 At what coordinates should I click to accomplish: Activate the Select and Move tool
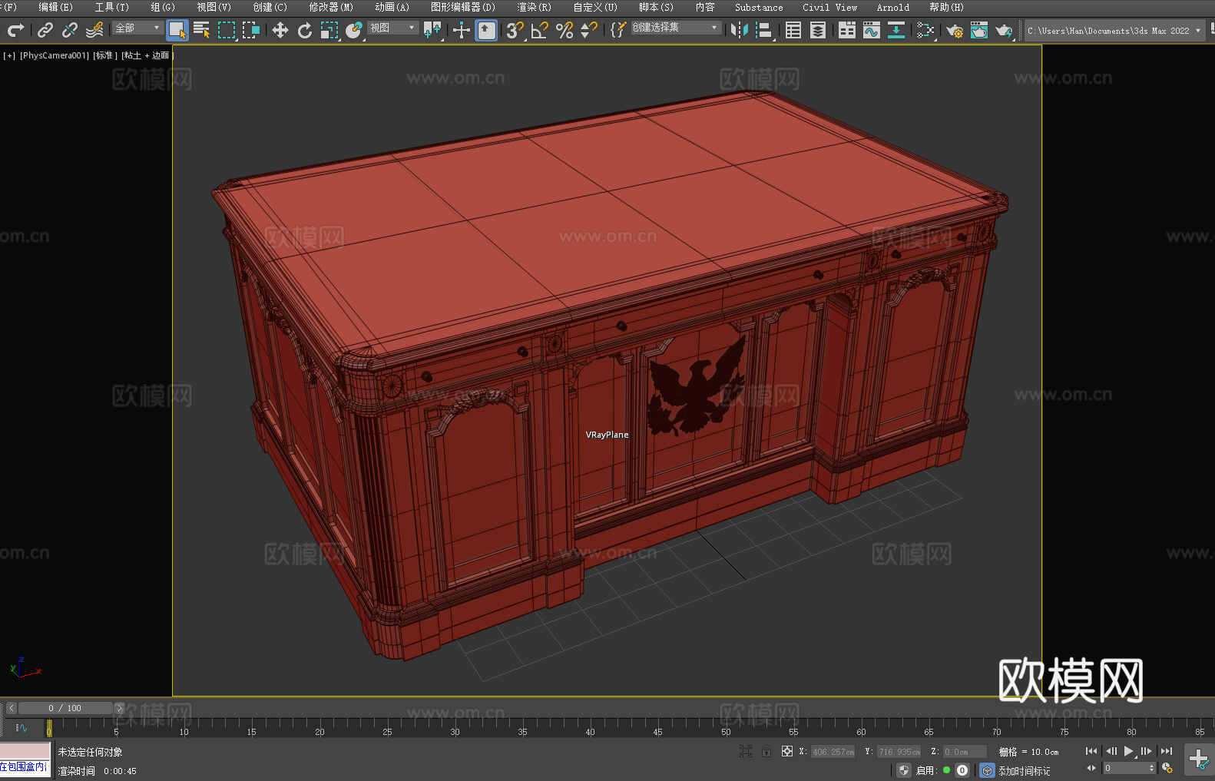(280, 30)
